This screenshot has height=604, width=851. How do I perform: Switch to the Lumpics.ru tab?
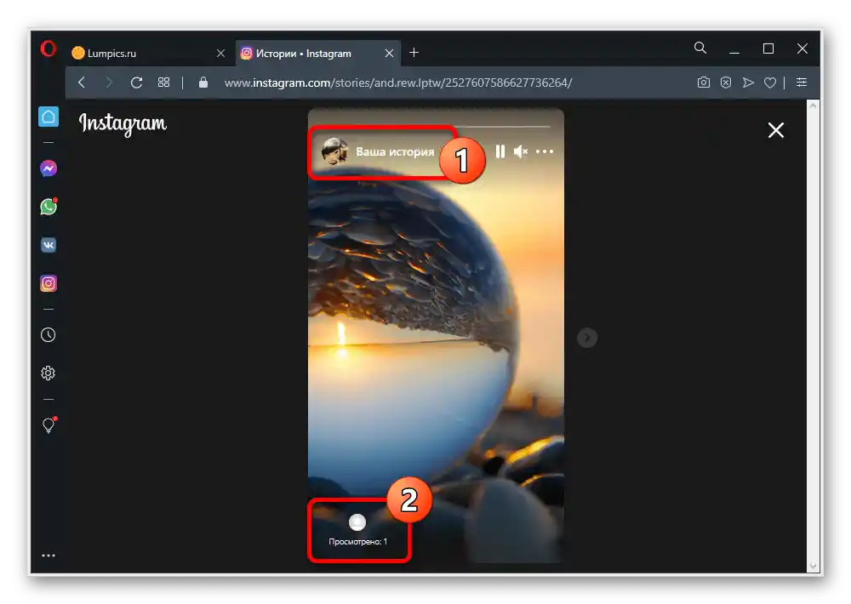[x=149, y=54]
